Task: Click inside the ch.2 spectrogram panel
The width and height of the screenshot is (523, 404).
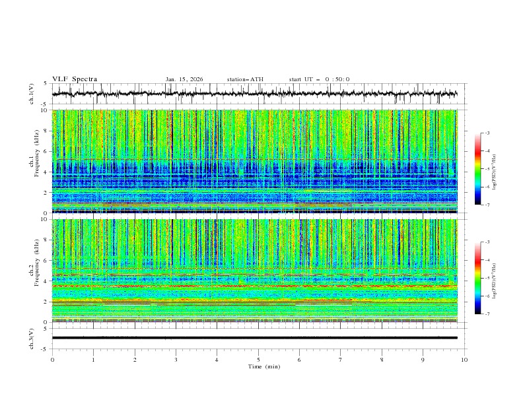Action: pos(258,270)
